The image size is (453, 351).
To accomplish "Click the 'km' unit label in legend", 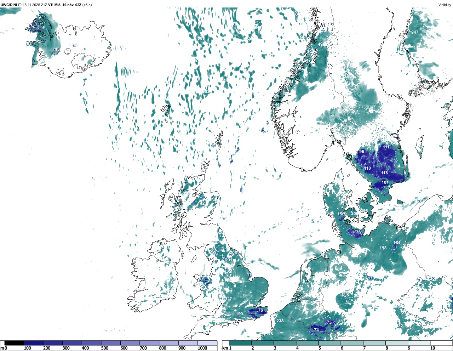I will click(225, 348).
